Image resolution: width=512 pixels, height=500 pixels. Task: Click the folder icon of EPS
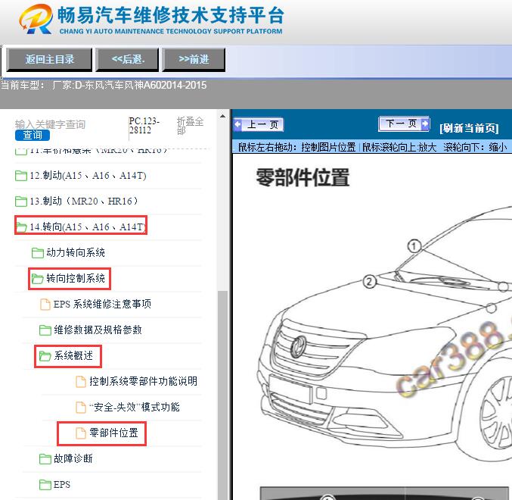click(x=45, y=485)
